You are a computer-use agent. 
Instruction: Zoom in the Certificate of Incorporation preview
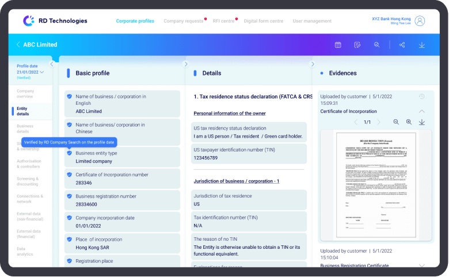[x=409, y=122]
